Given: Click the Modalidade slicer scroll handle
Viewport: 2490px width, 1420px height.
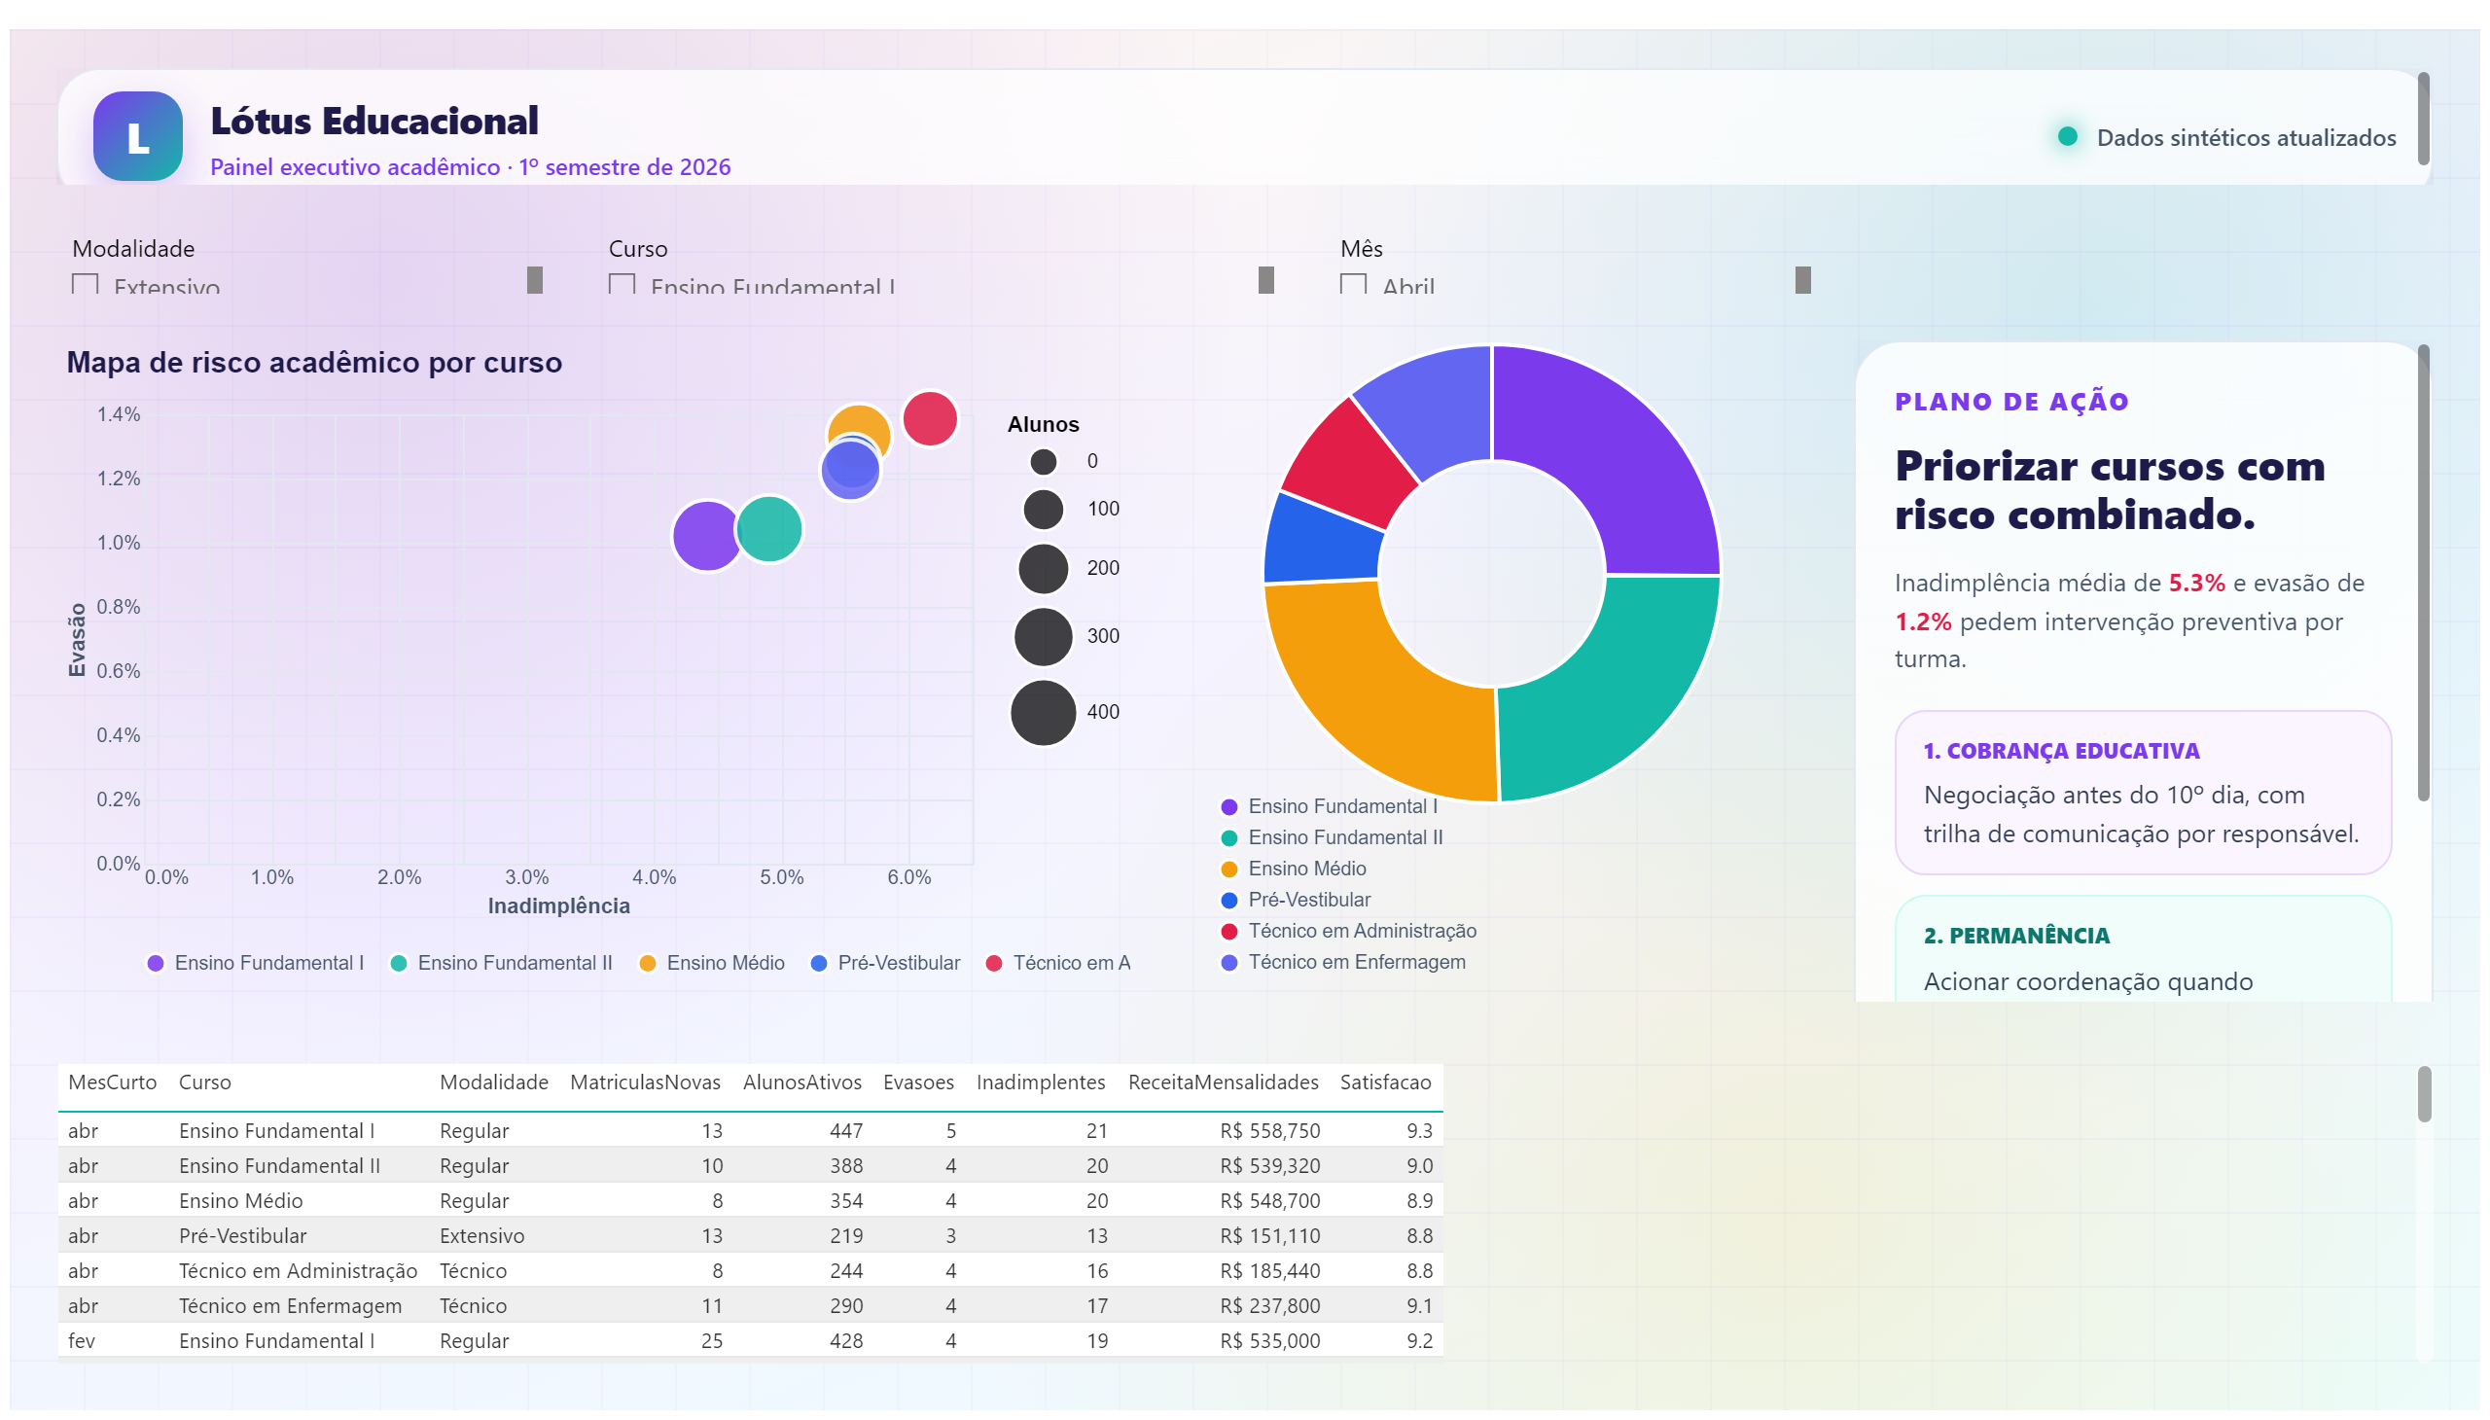Looking at the screenshot, I should [535, 280].
